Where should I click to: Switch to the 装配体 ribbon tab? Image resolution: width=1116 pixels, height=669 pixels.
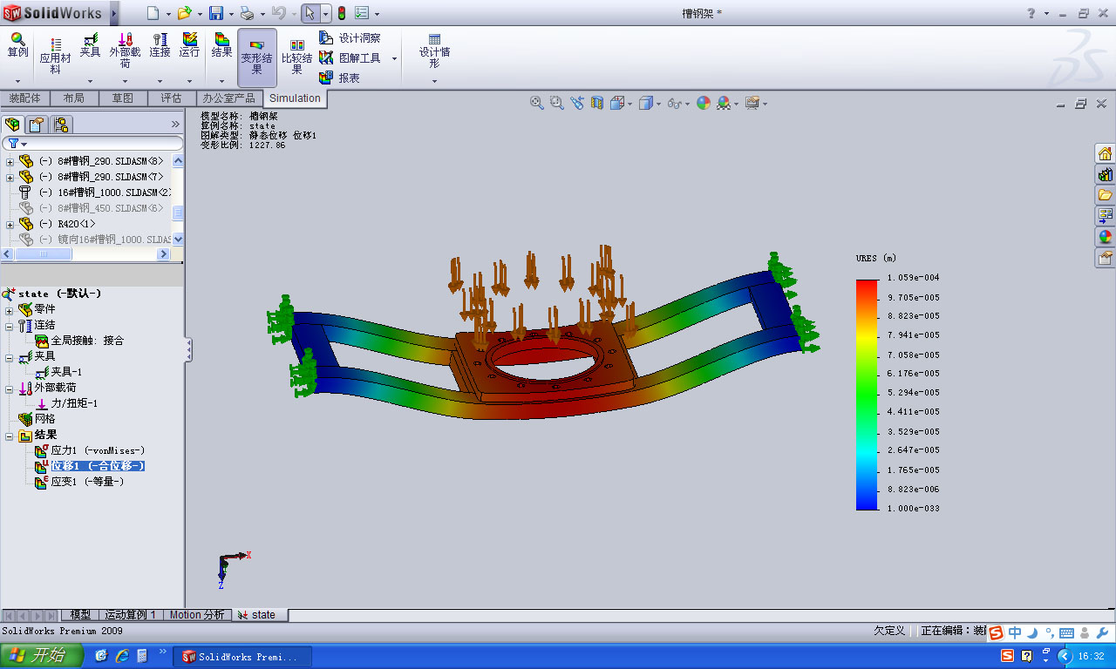[x=25, y=98]
